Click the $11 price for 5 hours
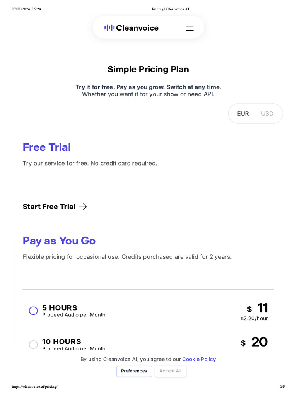 262,308
